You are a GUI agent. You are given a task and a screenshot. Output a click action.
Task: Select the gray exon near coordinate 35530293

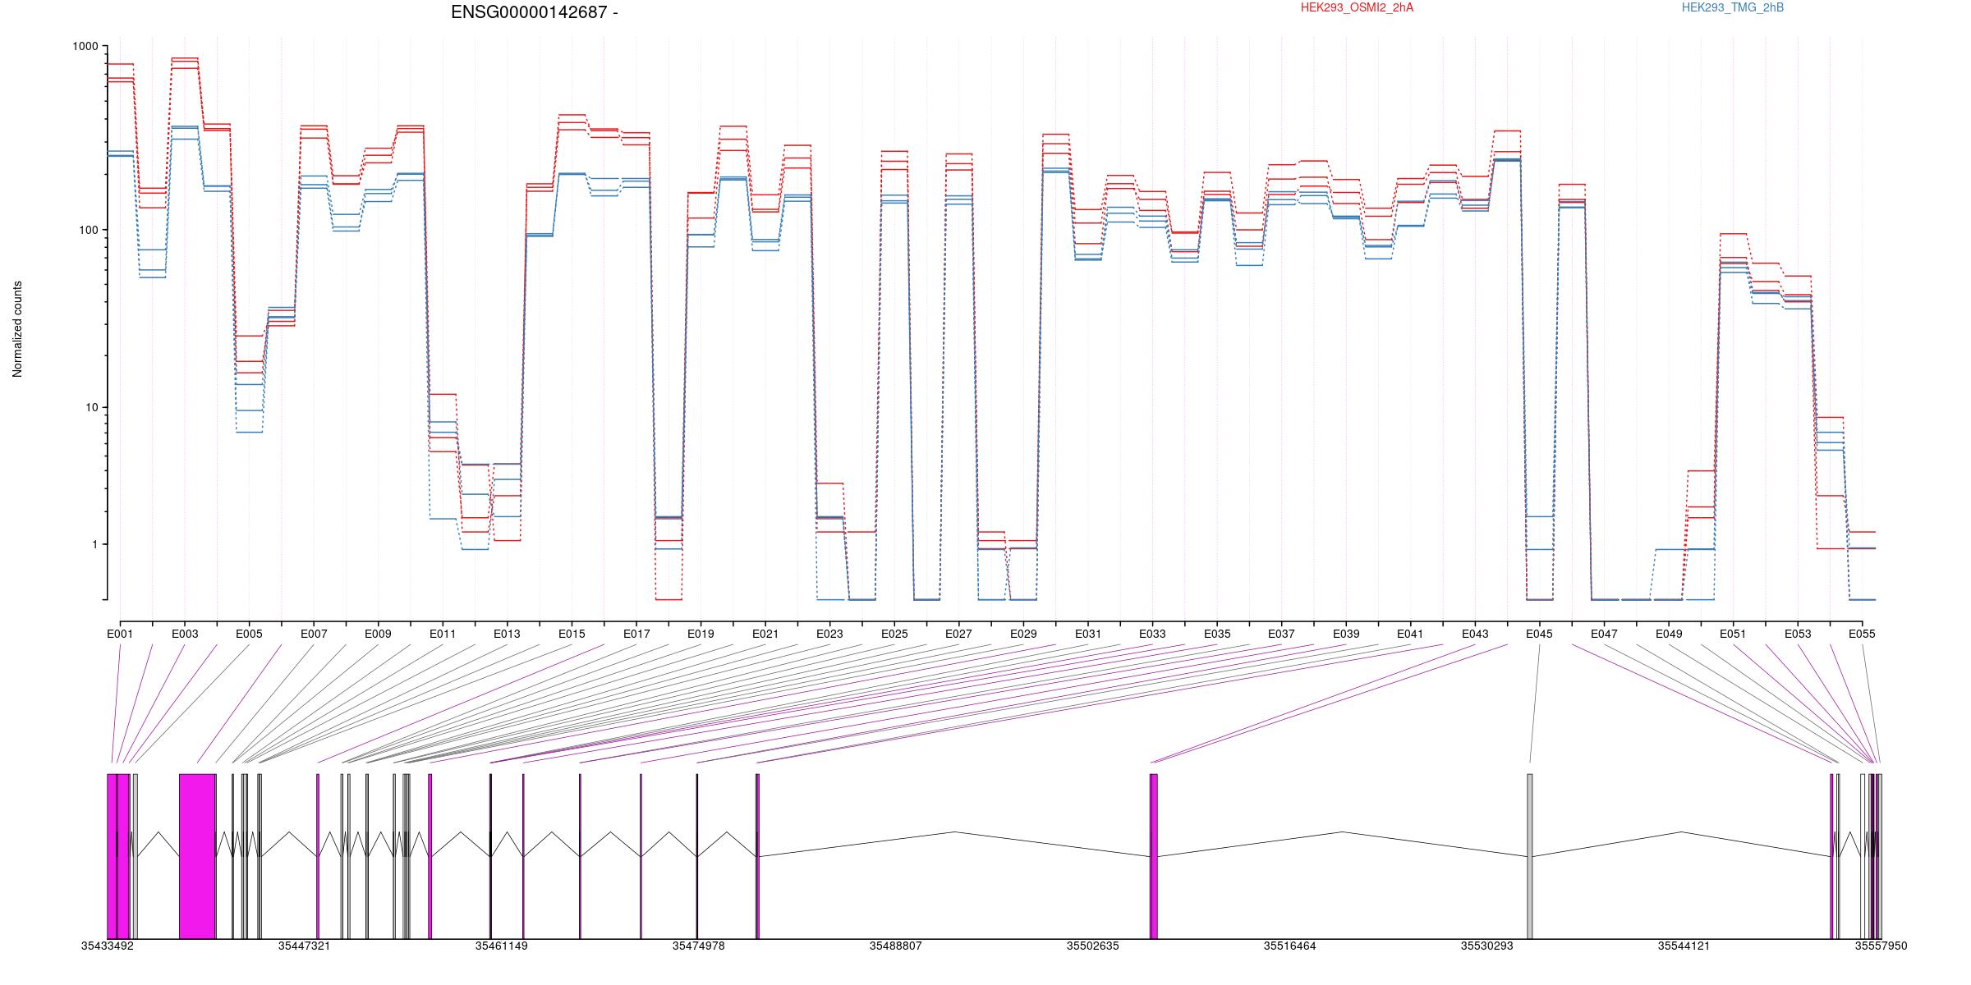click(1530, 856)
